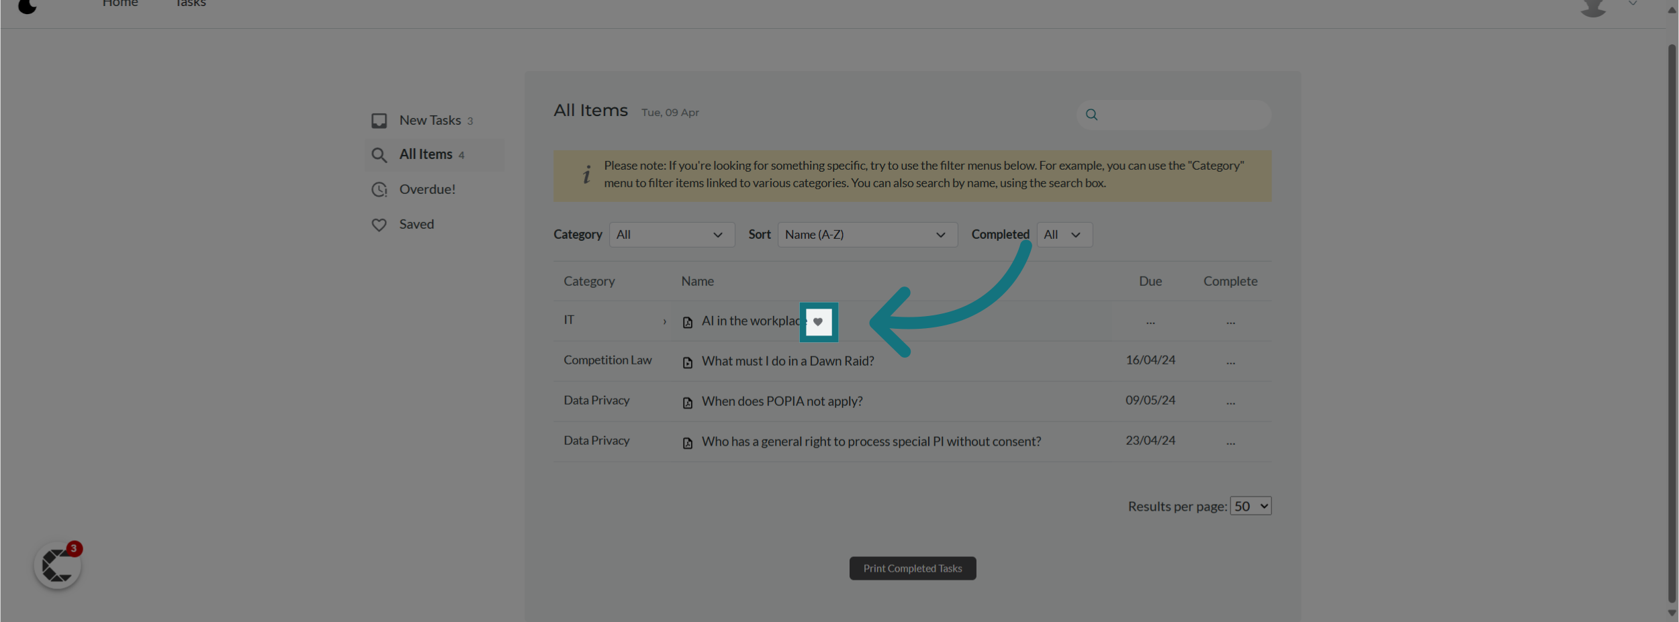Click Competition Law category cell

608,360
